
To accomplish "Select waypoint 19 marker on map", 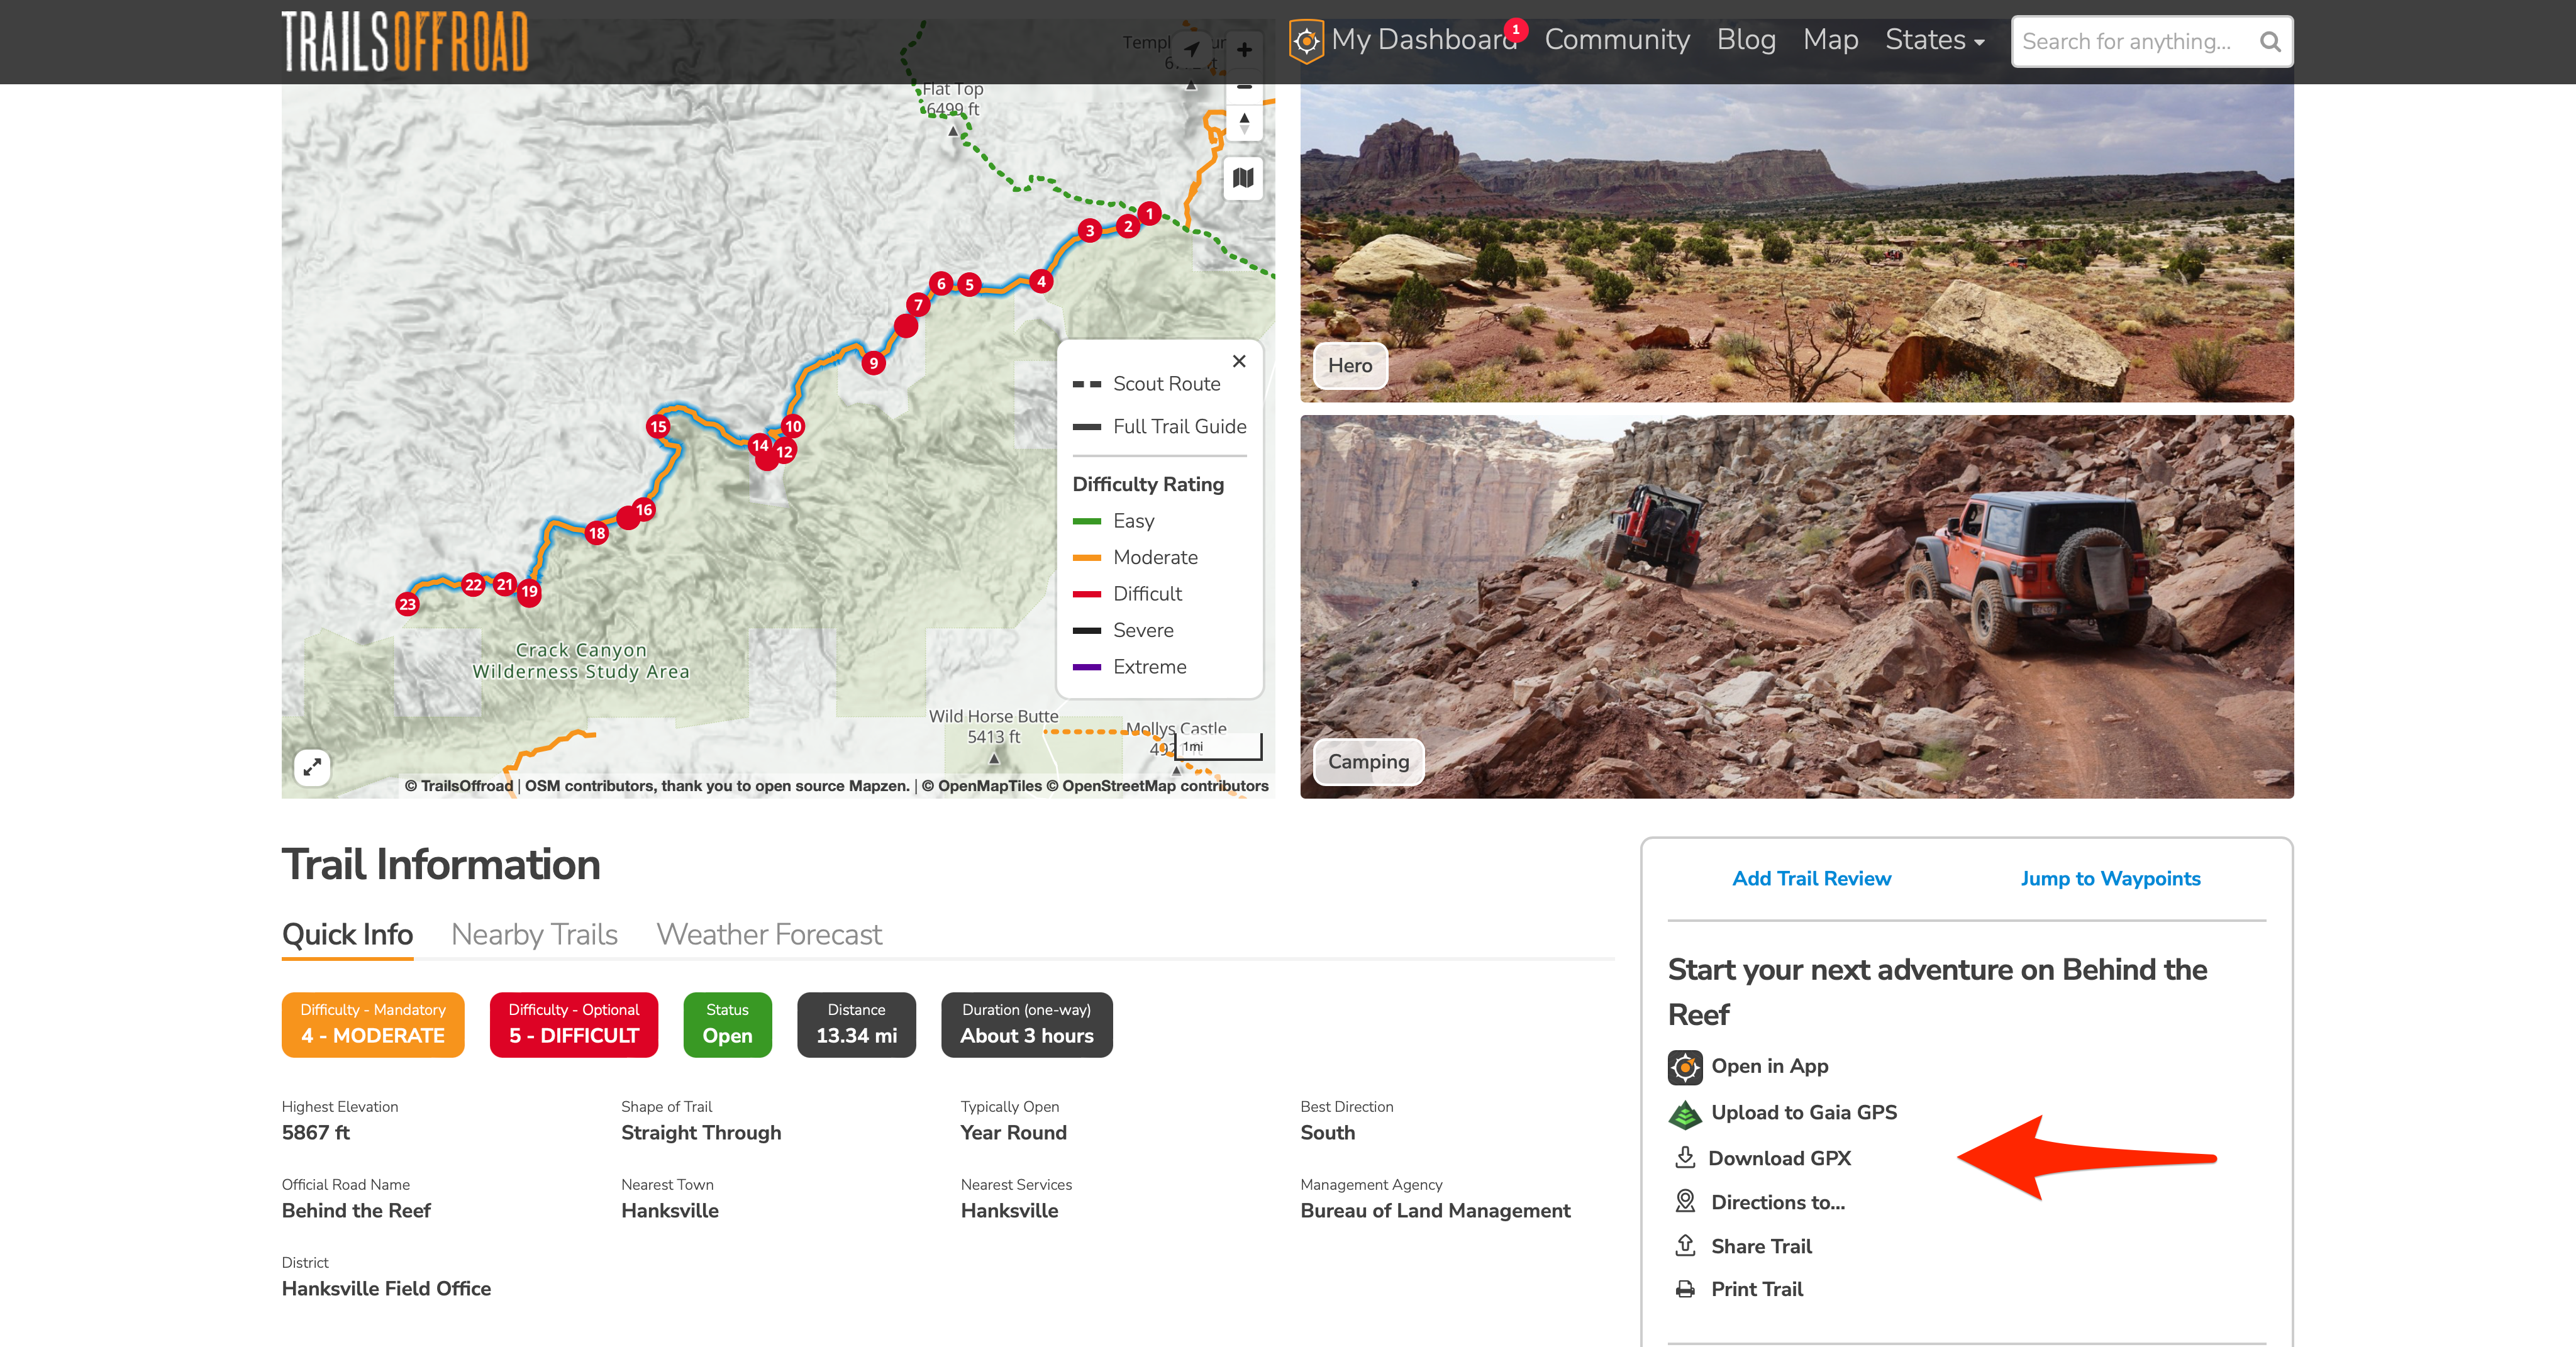I will click(530, 591).
